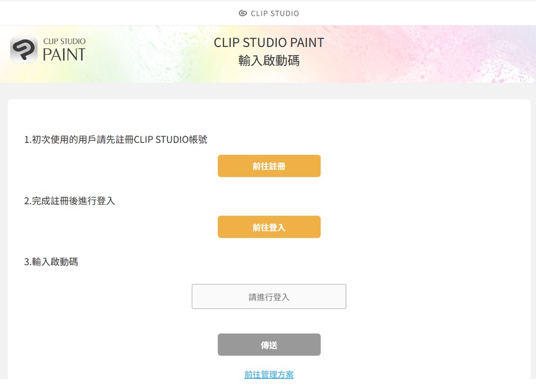
Task: Click the banner title "CLIP STUDIO PAINT"
Action: 269,43
